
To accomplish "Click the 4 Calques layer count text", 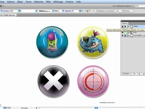I will pos(126,74).
